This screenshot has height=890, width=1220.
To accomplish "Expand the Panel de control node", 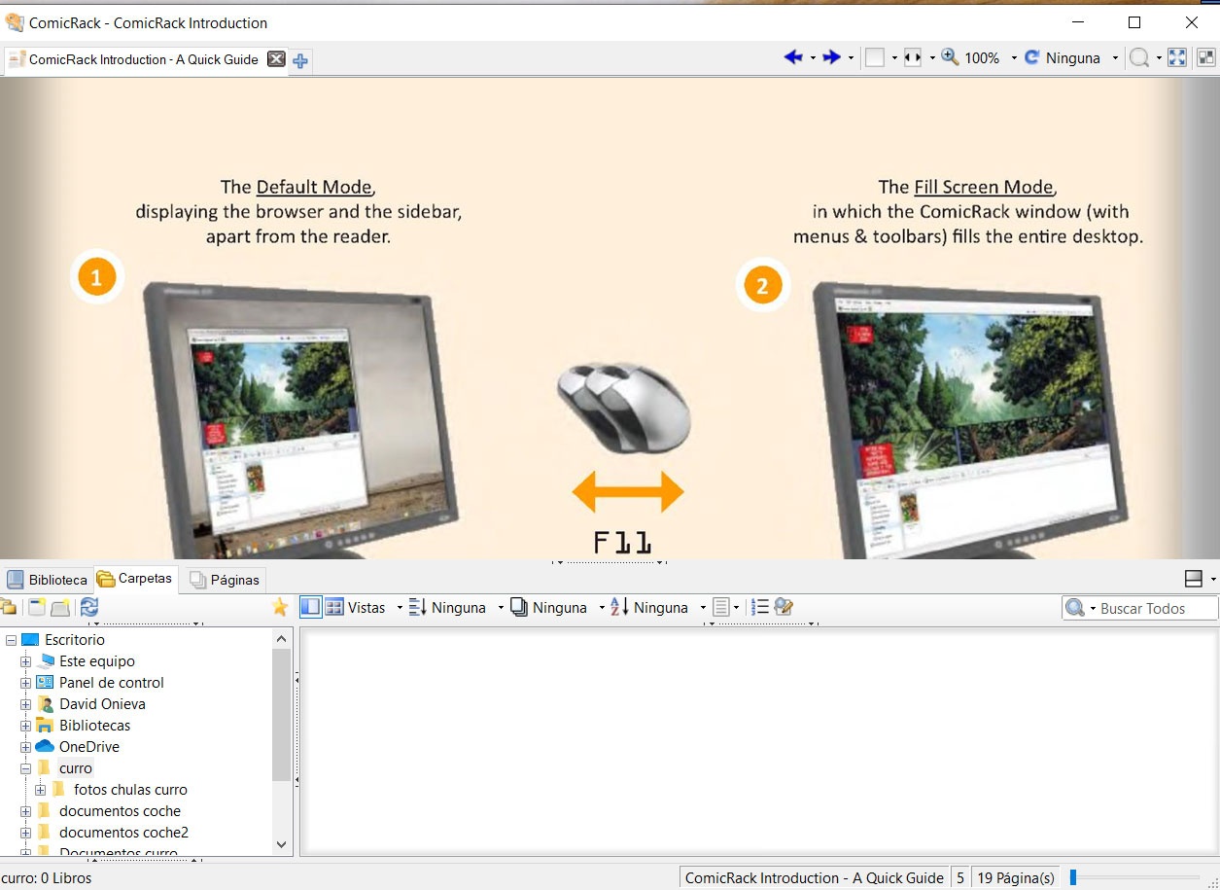I will point(25,683).
